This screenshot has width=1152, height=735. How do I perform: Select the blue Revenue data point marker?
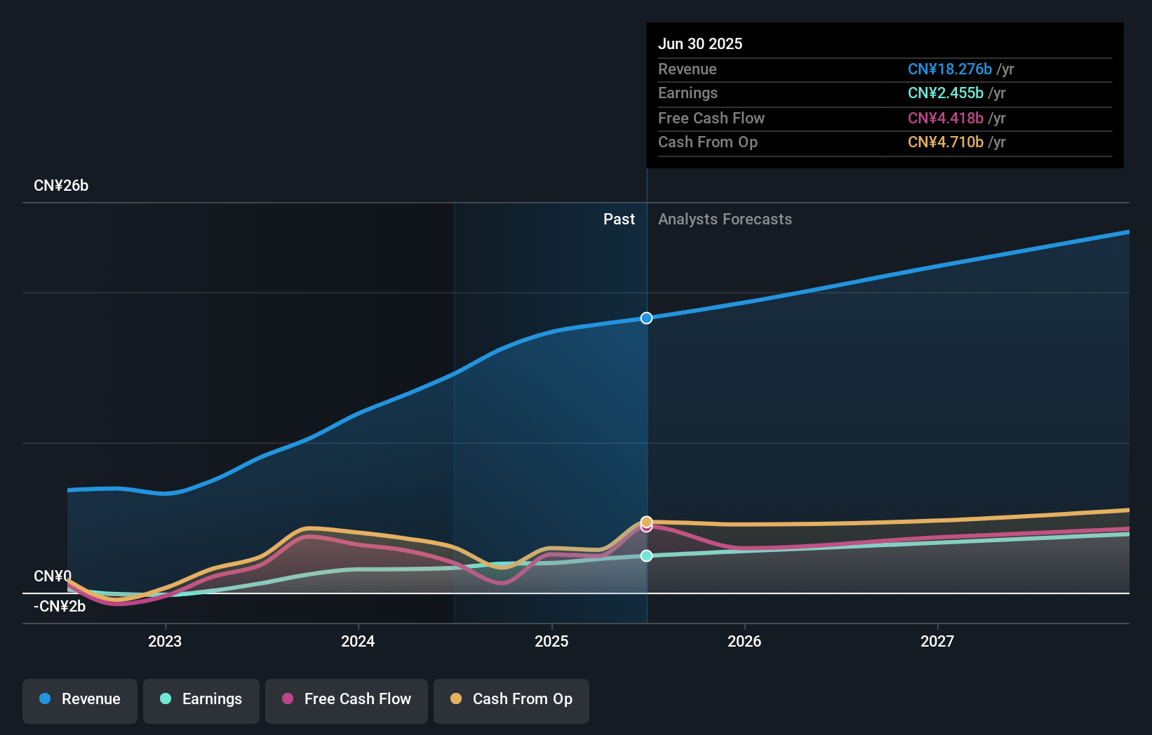[x=646, y=318]
